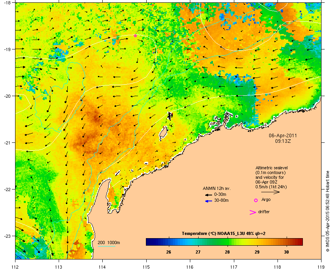This screenshot has width=333, height=269.
Task: Click the longitude axis label 116
Action: [190, 267]
